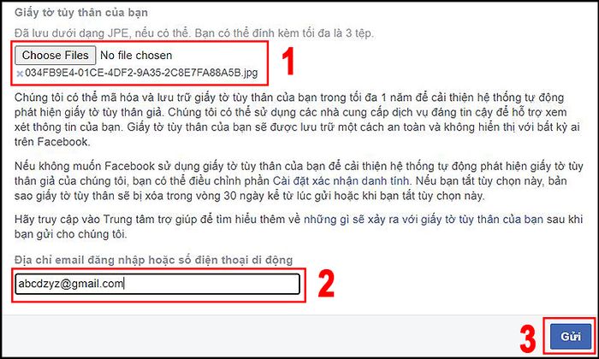Screen dimensions: 599x359
Task: Select the uploaded 034FB9E4 jpg filename
Action: tap(141, 73)
